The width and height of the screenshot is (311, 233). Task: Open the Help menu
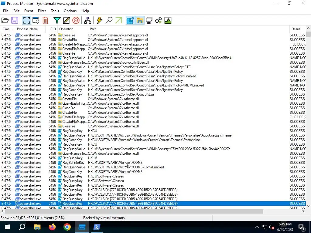[85, 11]
